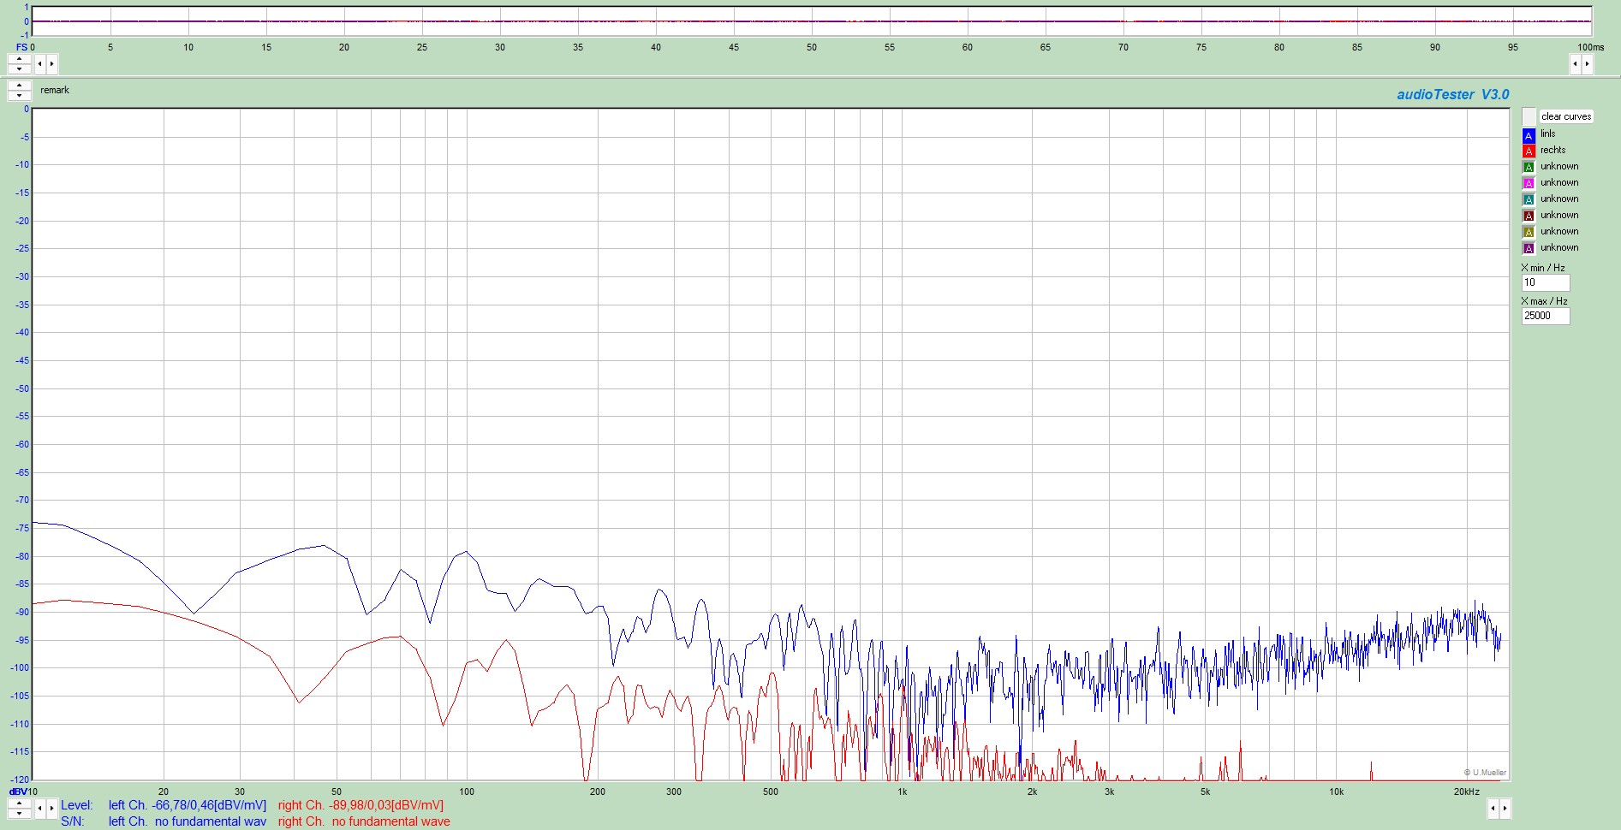Click the audioTester V3.0 title

pyautogui.click(x=1452, y=95)
